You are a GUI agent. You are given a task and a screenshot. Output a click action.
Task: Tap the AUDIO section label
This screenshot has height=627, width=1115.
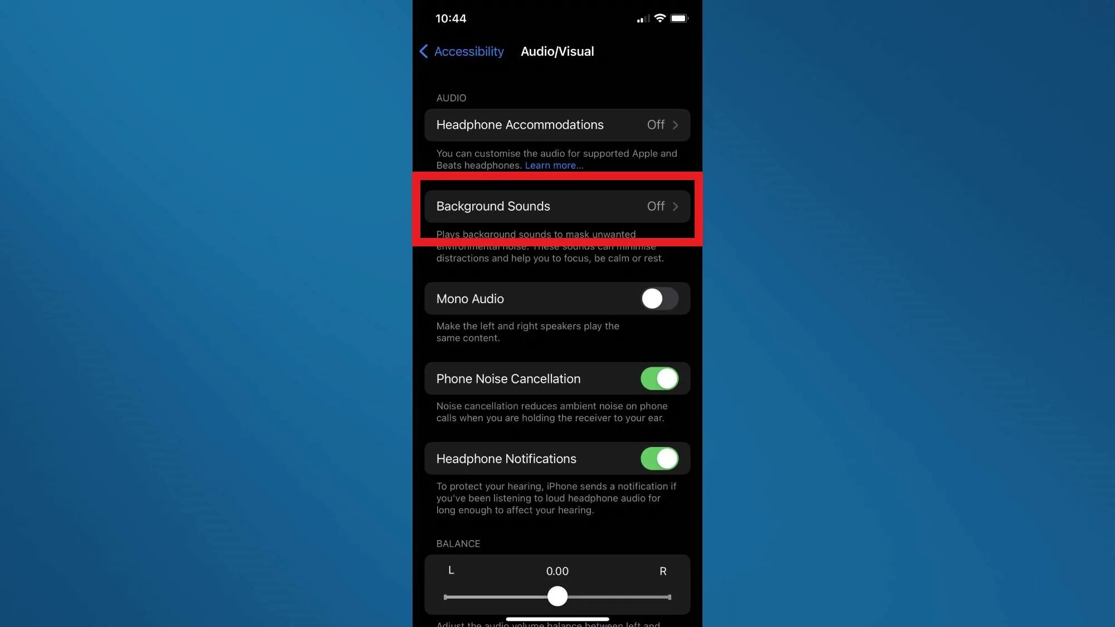coord(451,97)
